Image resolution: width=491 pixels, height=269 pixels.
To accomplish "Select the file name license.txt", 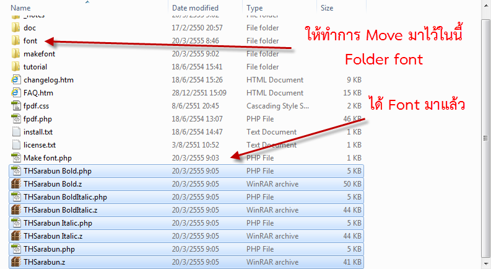I will tap(40, 145).
